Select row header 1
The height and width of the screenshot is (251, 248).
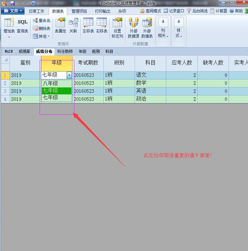5,75
